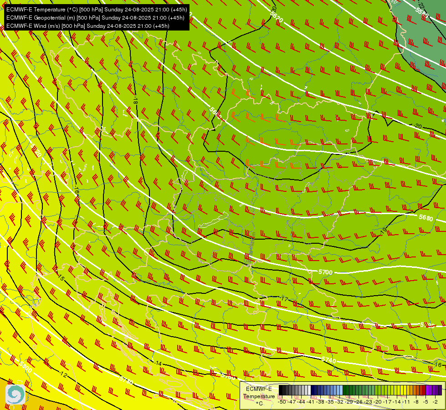Pick the white swatch left of -41

click(x=309, y=390)
